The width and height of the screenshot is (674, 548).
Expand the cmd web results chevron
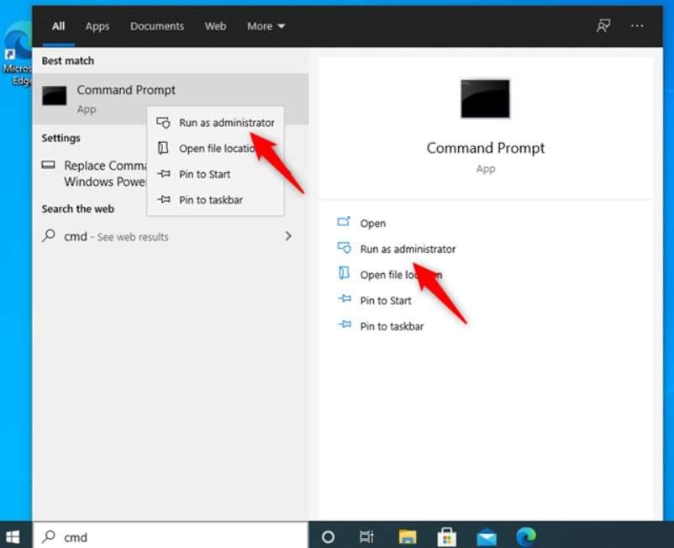pyautogui.click(x=288, y=236)
